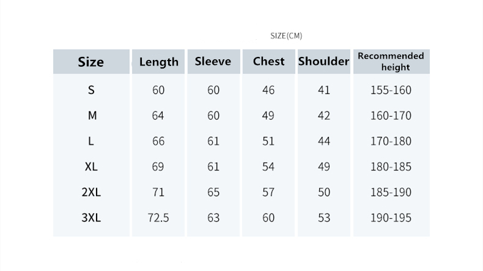The height and width of the screenshot is (271, 483).
Task: Click the 190-195 recommended height cell
Action: [391, 218]
